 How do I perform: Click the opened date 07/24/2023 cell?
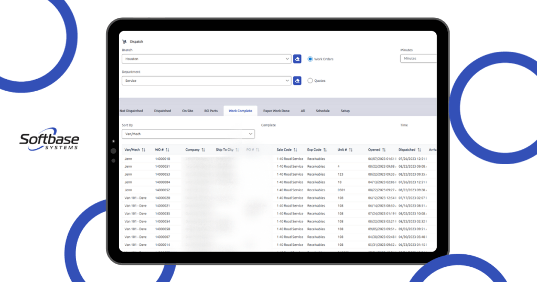(382, 213)
